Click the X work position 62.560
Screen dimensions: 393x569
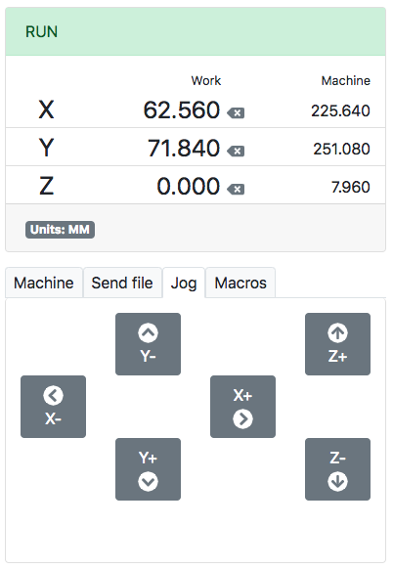[182, 109]
